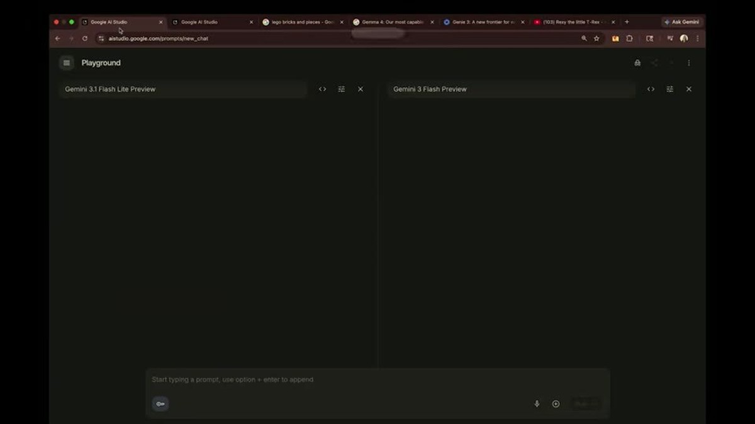Open the three-dot more options menu in Playground header
755x424 pixels.
tap(689, 63)
